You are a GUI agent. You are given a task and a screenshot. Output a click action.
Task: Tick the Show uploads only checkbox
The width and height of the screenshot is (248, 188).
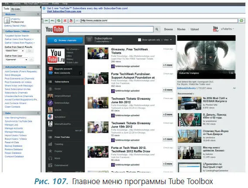(139, 40)
